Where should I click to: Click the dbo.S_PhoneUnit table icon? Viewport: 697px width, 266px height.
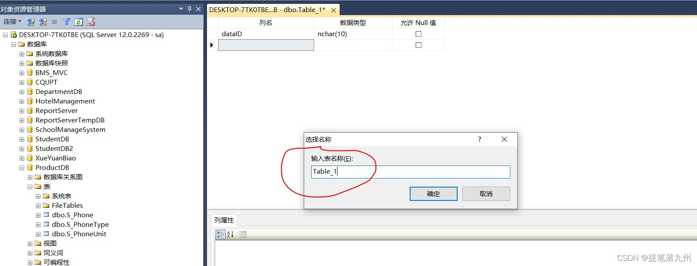pos(46,234)
